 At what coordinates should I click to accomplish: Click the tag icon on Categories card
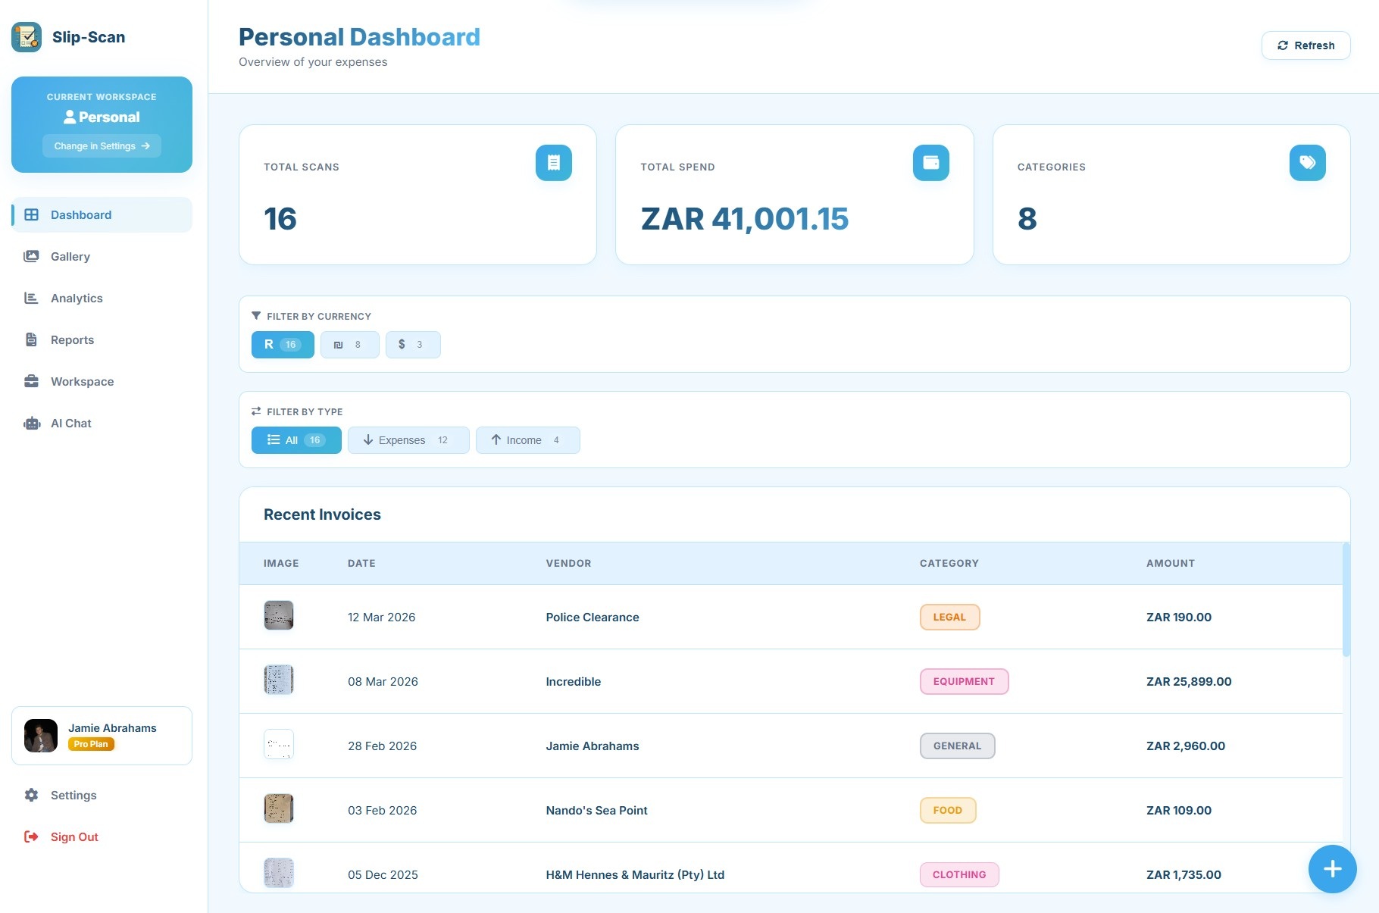click(1307, 162)
